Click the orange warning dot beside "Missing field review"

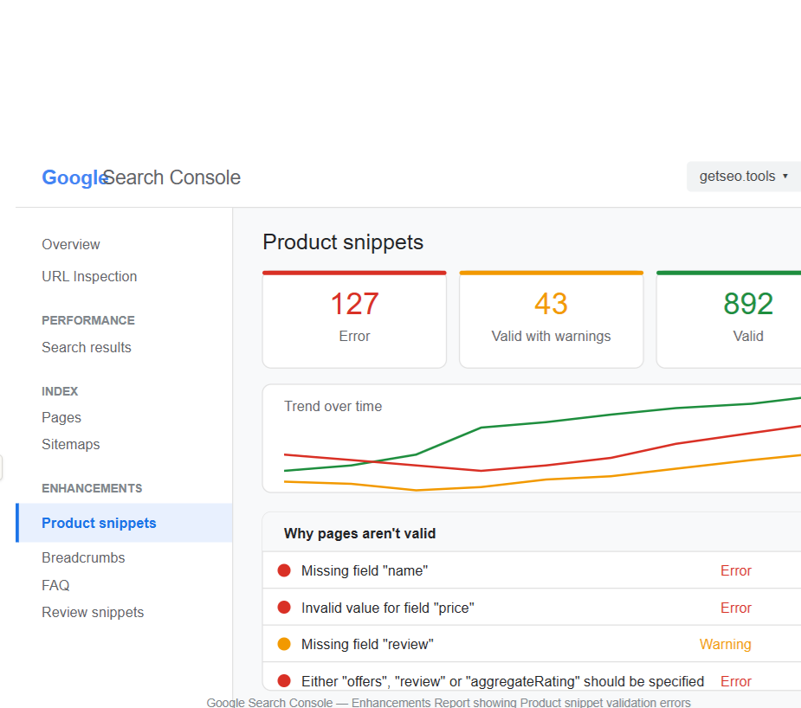(x=284, y=644)
